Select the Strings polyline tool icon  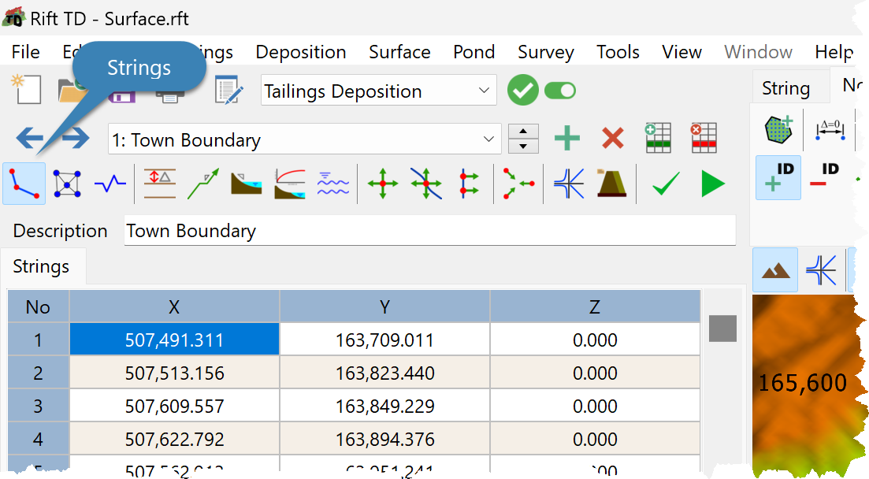click(24, 184)
